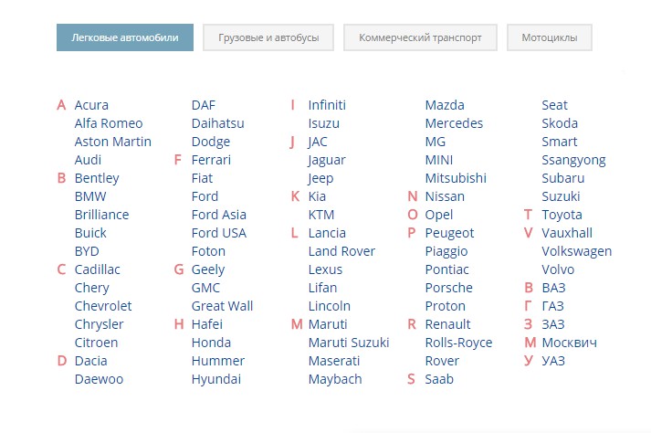Click the Москвич brand link
Viewport: 651px width, 433px height.
click(x=569, y=343)
